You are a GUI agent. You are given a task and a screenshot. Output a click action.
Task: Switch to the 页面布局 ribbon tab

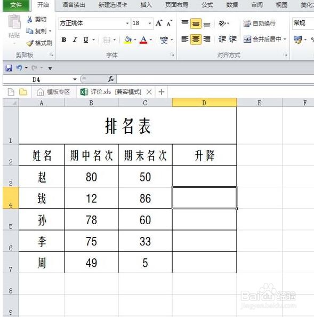pyautogui.click(x=176, y=5)
